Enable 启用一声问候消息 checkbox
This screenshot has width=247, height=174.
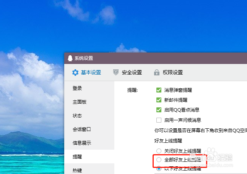(159, 120)
